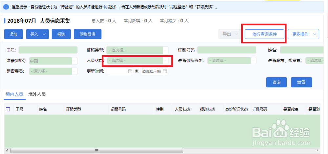Click the 请选择日期 end date field
The height and width of the screenshot is (154, 328).
[x=154, y=71]
